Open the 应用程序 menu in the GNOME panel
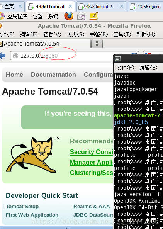 [17, 16]
